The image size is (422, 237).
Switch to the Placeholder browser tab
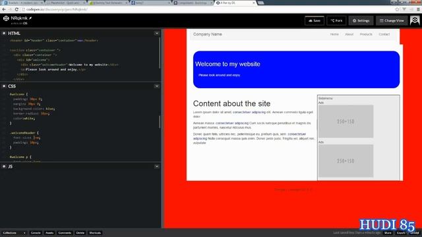pos(66,3)
